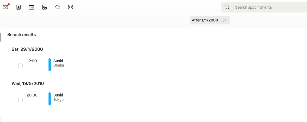
Task: Select the checkbox for the 20:00 appointment
Action: click(20, 100)
